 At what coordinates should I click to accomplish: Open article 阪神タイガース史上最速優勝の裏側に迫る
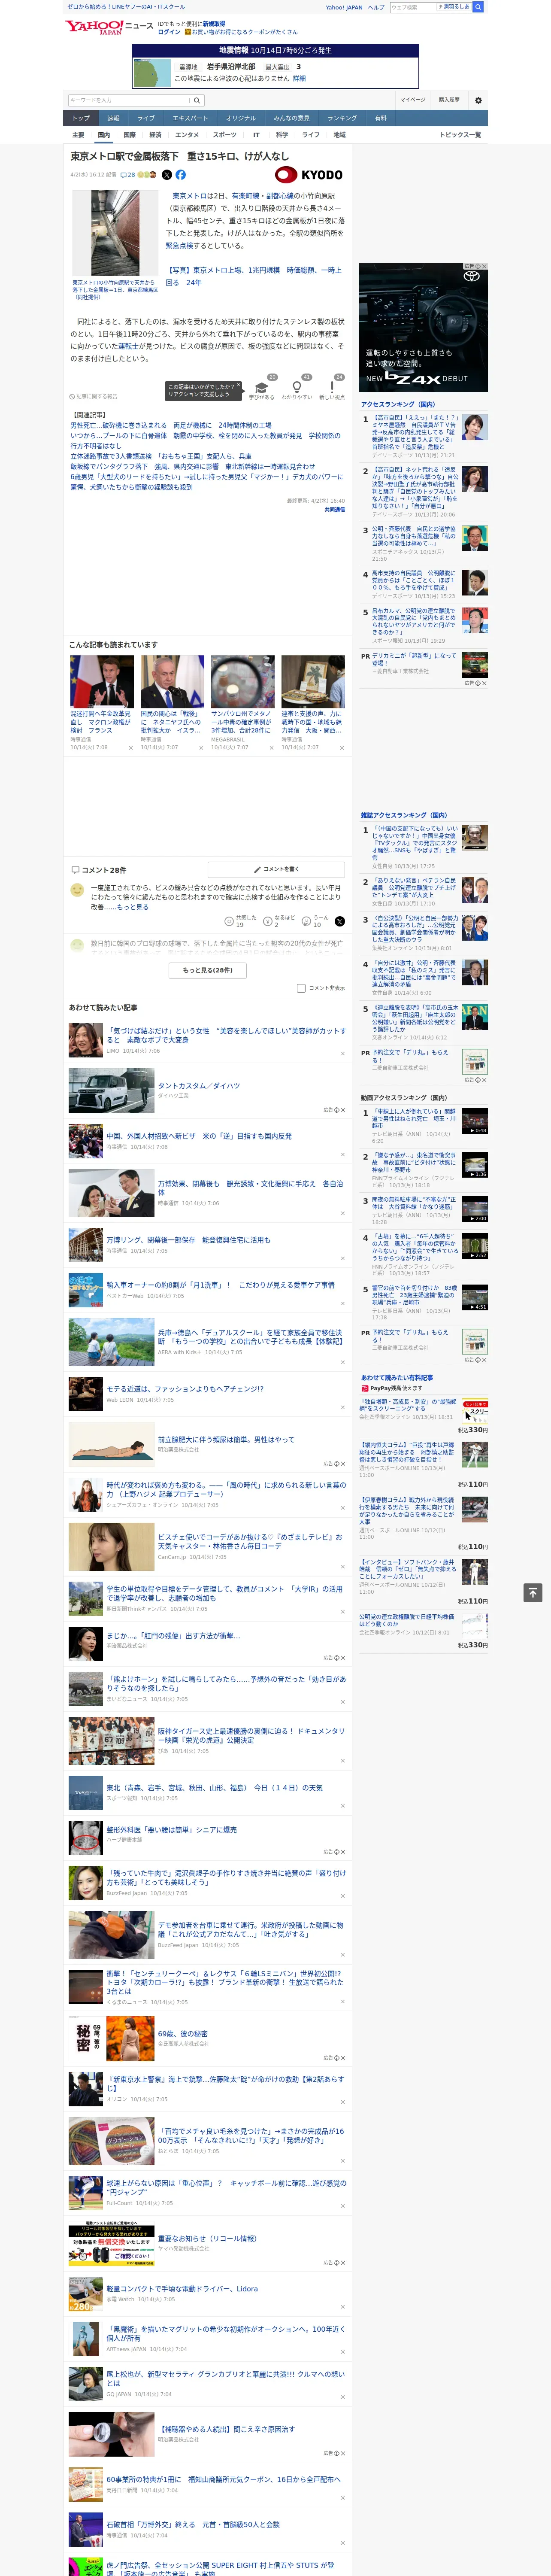pyautogui.click(x=250, y=1735)
